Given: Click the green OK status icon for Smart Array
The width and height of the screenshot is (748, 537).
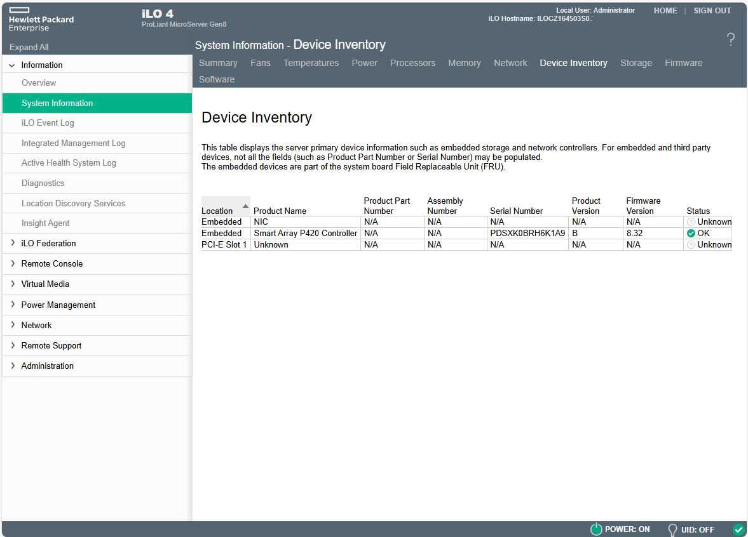Looking at the screenshot, I should pyautogui.click(x=691, y=234).
